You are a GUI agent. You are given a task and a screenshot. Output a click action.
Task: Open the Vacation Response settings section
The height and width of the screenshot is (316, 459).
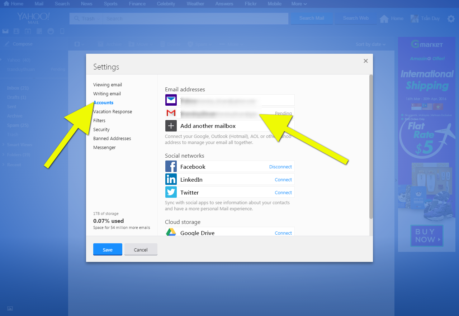coord(113,112)
